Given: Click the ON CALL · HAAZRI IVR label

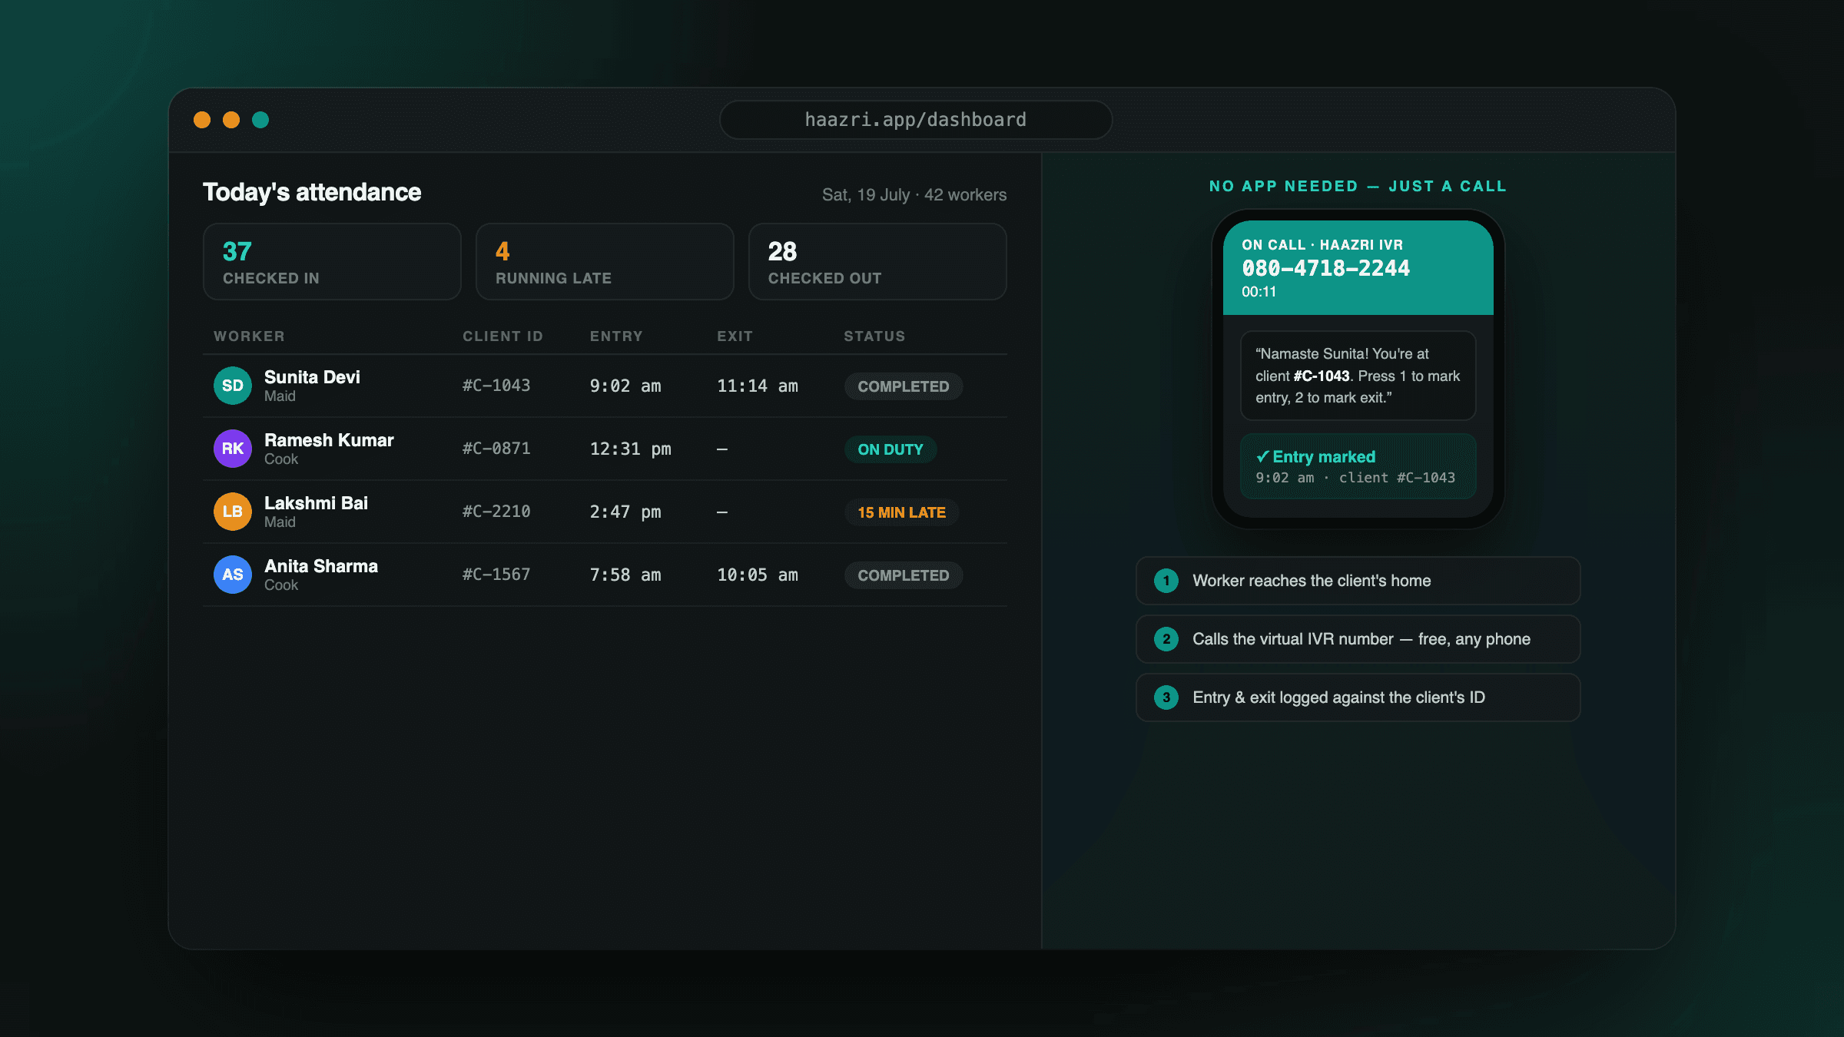Looking at the screenshot, I should pos(1322,245).
